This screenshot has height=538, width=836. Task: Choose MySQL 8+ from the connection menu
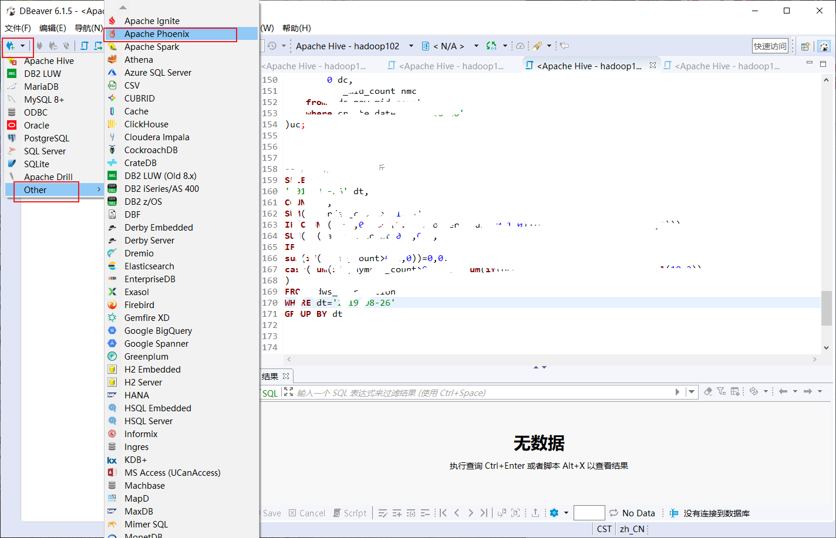54,100
